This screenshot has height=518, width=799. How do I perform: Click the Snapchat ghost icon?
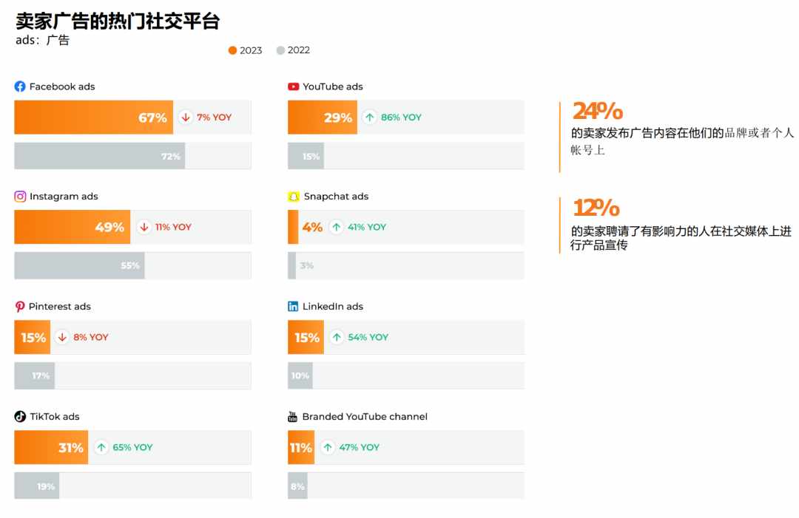(294, 197)
